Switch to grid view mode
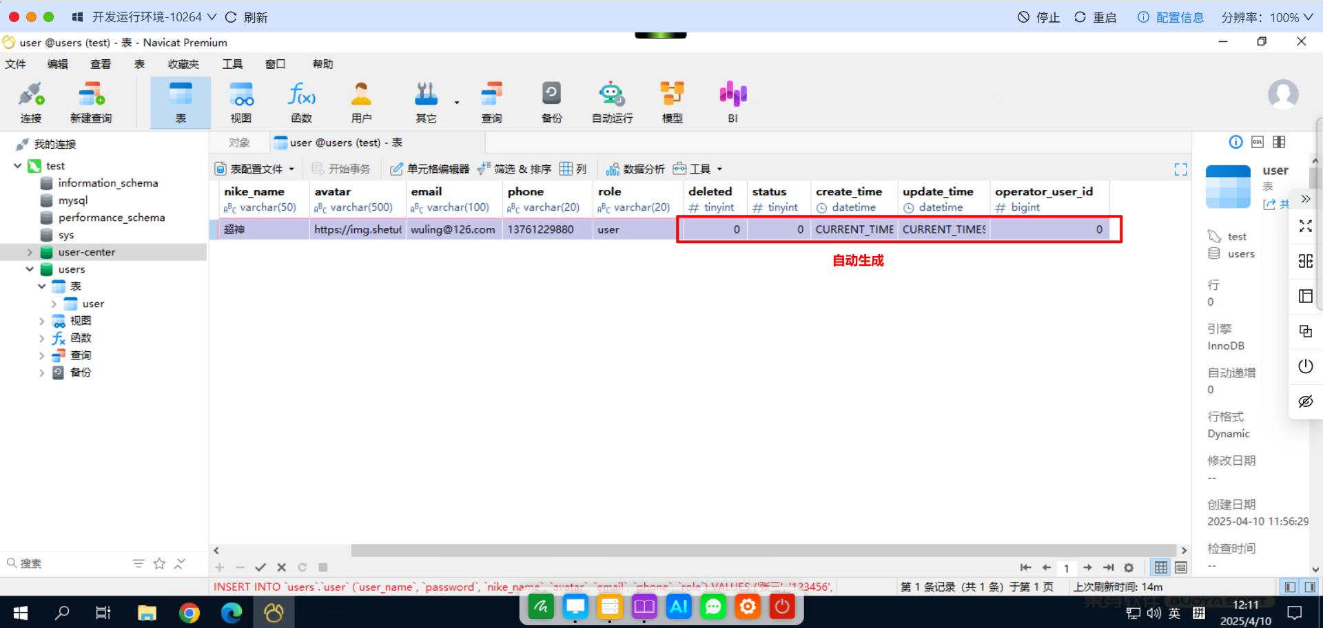Image resolution: width=1323 pixels, height=628 pixels. 1161,567
